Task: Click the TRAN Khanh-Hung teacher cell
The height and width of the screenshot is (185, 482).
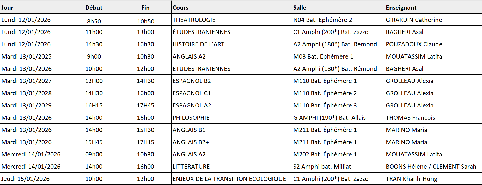Action: tap(411, 179)
